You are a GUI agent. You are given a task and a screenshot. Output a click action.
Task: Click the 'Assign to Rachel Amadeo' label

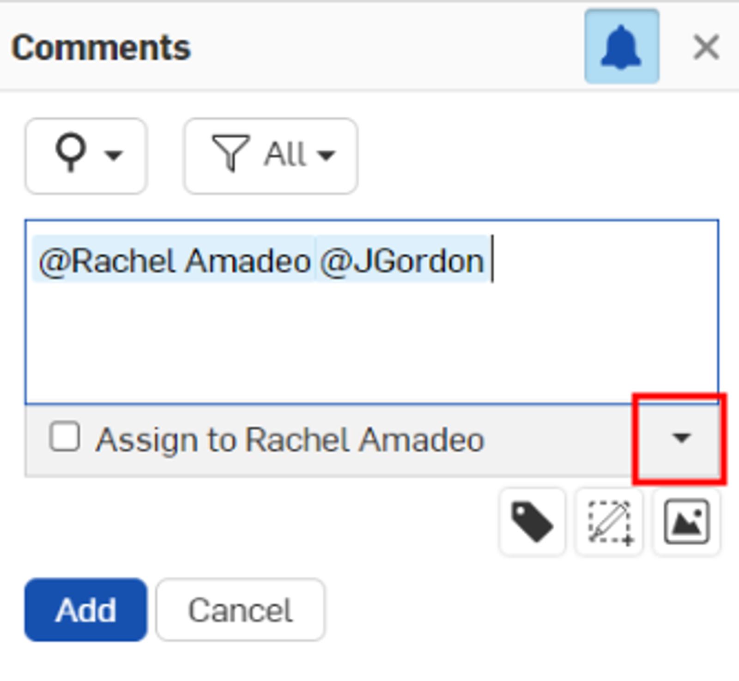click(x=290, y=439)
